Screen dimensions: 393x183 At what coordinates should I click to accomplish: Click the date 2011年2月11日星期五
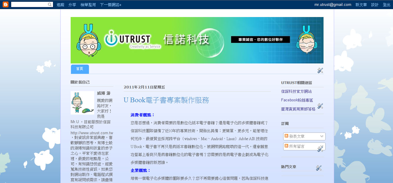click(x=144, y=87)
